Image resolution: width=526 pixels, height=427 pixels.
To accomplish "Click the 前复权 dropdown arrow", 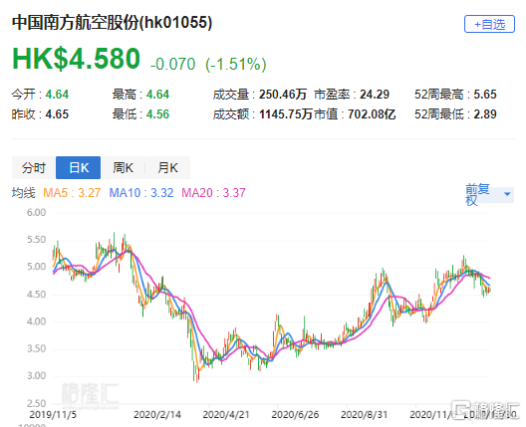I will click(507, 194).
